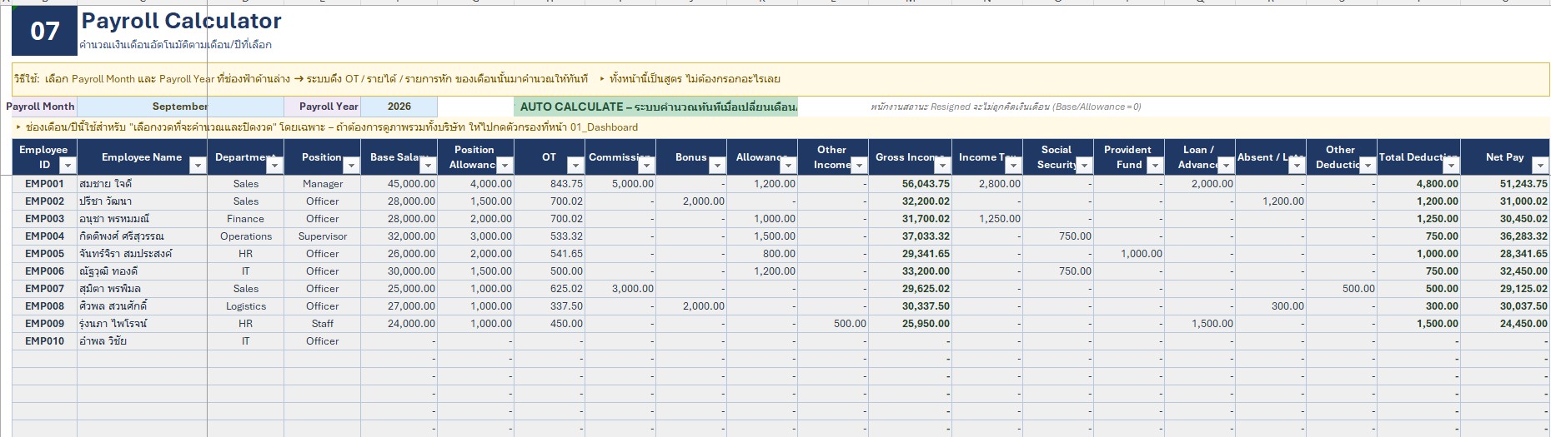This screenshot has height=437, width=1551.
Task: Select total deduction 4,800.00 cell
Action: (x=1418, y=184)
